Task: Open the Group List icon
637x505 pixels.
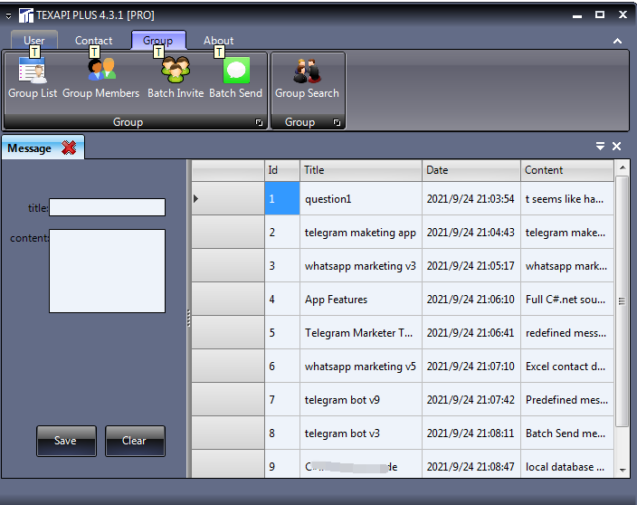Action: coord(33,71)
